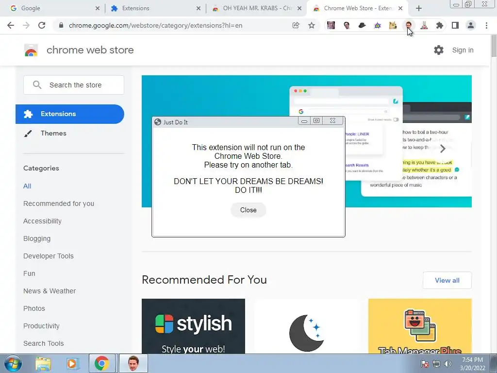Image resolution: width=497 pixels, height=373 pixels.
Task: Click the square face photo extension icon
Action: click(x=331, y=25)
